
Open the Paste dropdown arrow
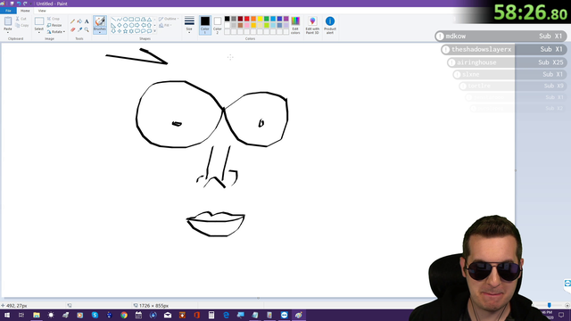(x=8, y=32)
